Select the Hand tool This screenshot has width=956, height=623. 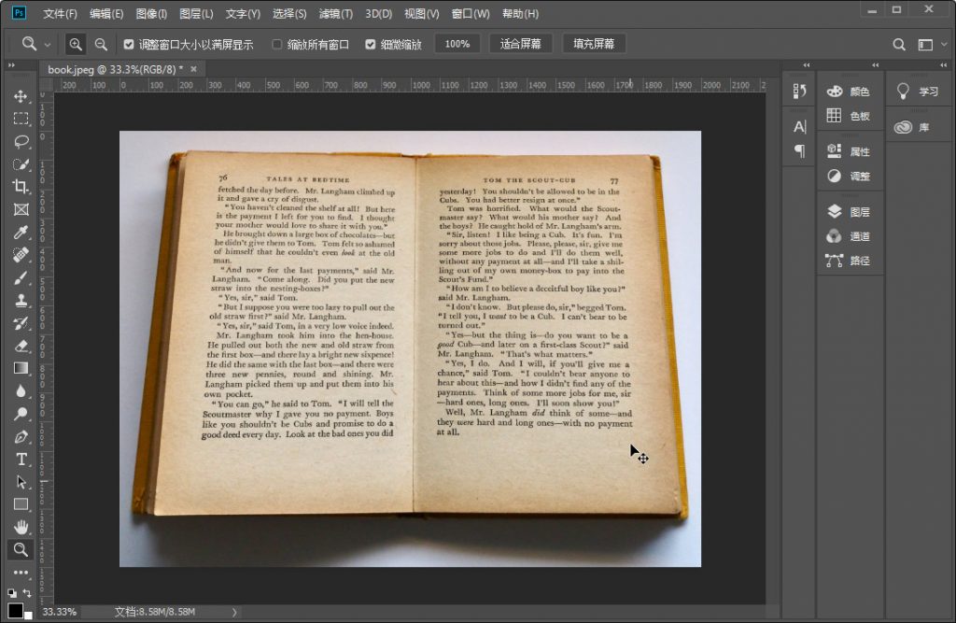coord(21,527)
